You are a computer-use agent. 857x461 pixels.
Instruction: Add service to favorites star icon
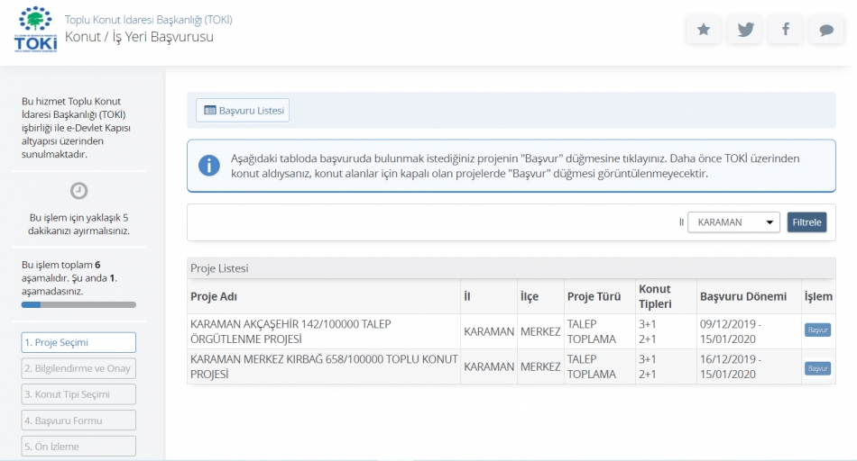[x=704, y=29]
